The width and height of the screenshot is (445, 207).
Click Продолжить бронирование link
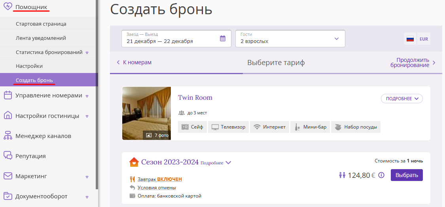(413, 63)
